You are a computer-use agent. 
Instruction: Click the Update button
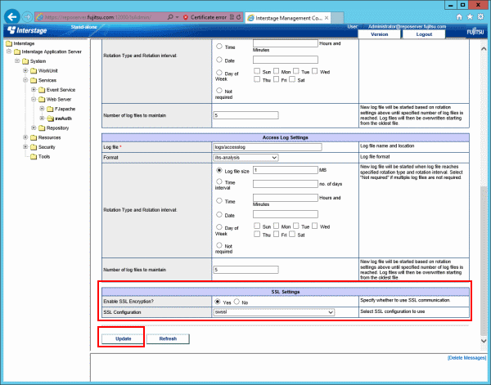pyautogui.click(x=123, y=338)
